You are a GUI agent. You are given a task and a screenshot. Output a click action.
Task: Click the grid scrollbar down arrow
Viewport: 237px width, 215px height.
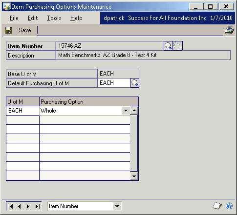point(134,176)
